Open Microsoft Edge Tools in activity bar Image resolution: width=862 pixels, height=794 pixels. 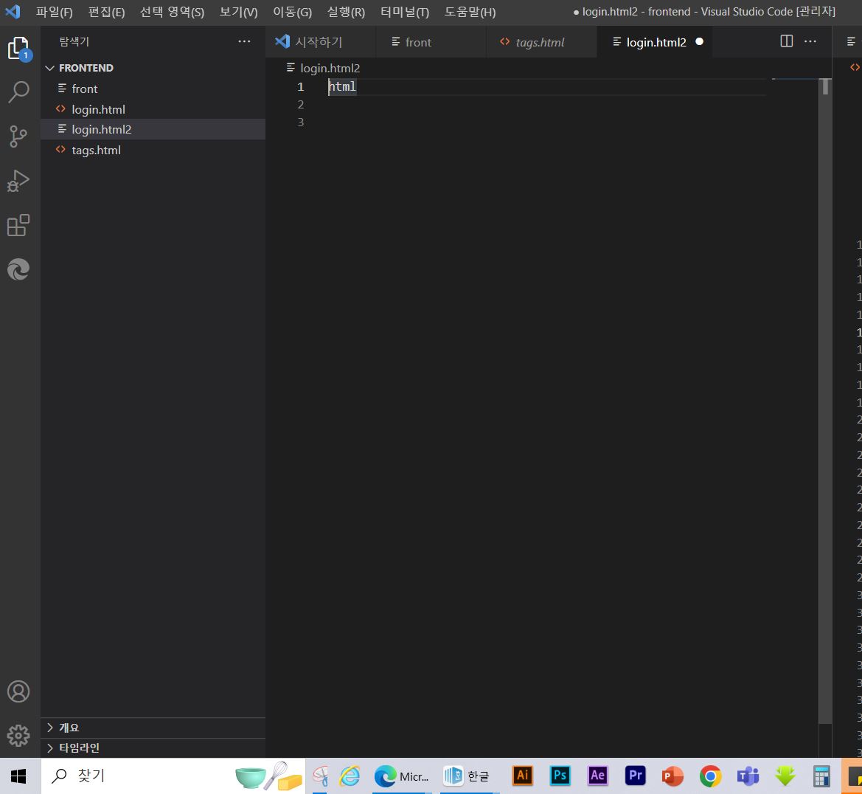[18, 269]
